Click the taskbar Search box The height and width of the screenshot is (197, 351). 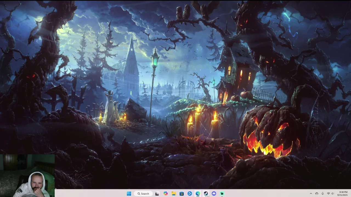click(143, 193)
